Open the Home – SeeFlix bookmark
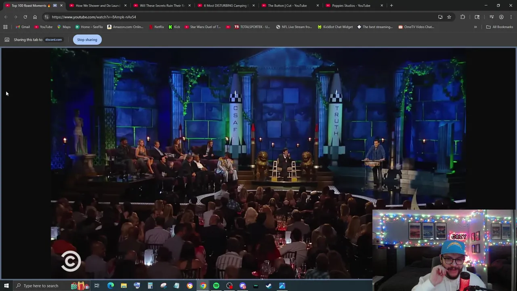 click(89, 27)
